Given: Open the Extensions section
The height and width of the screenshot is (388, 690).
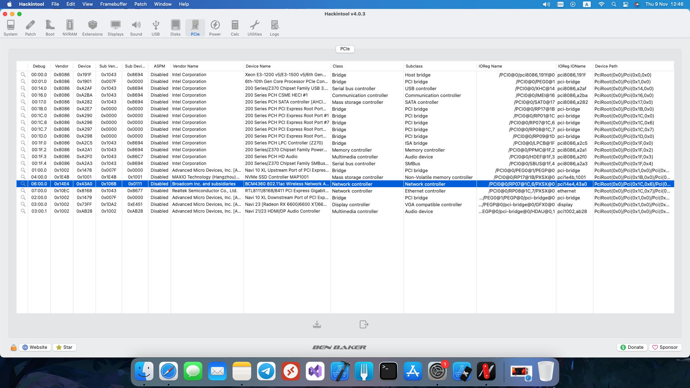Looking at the screenshot, I should point(92,28).
